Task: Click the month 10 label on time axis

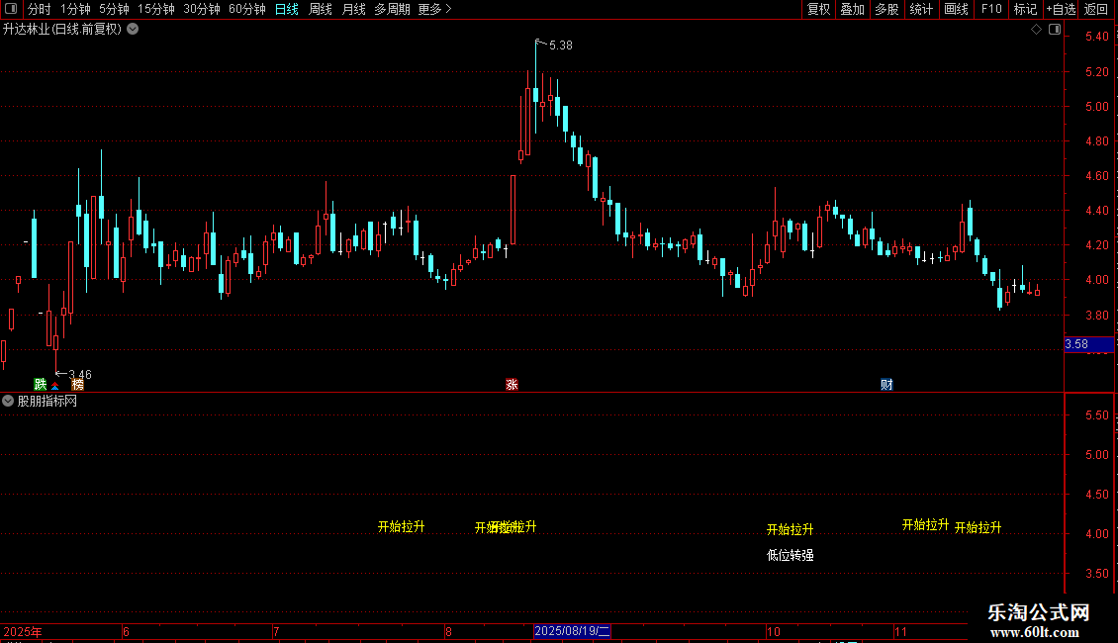Action: pos(774,631)
